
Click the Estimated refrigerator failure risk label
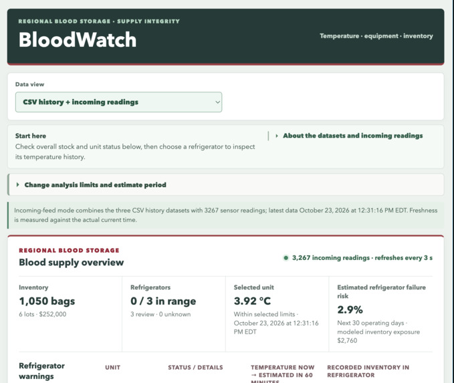coord(381,291)
